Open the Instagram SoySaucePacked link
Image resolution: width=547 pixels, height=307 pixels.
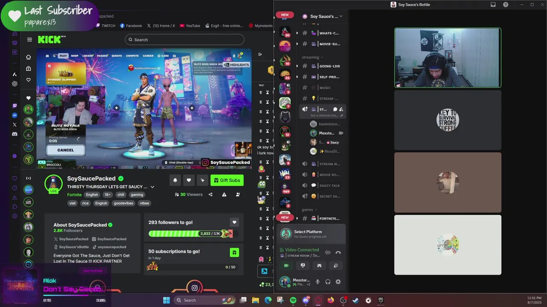click(109, 239)
